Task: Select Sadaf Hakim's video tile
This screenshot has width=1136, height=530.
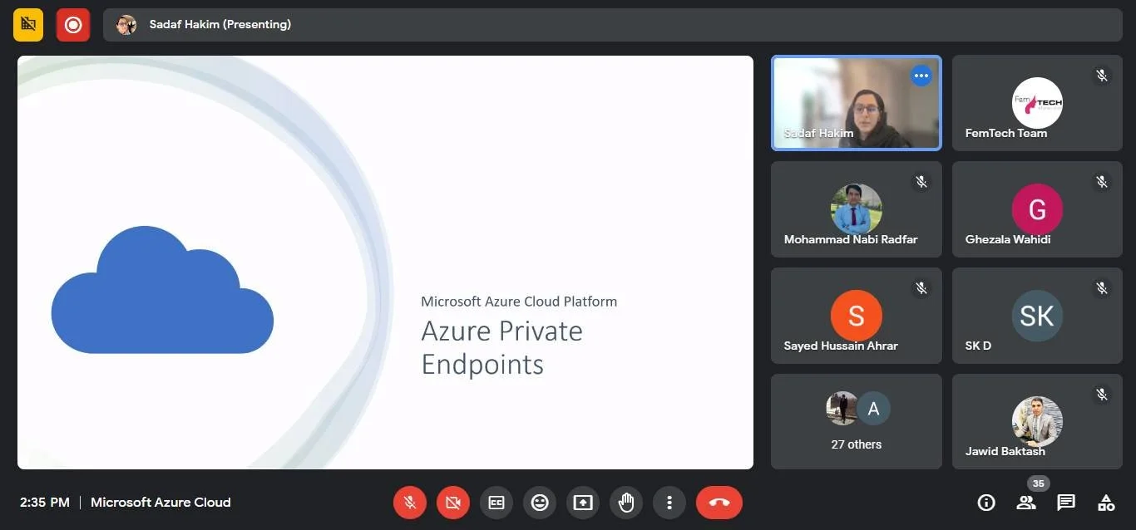Action: tap(857, 103)
